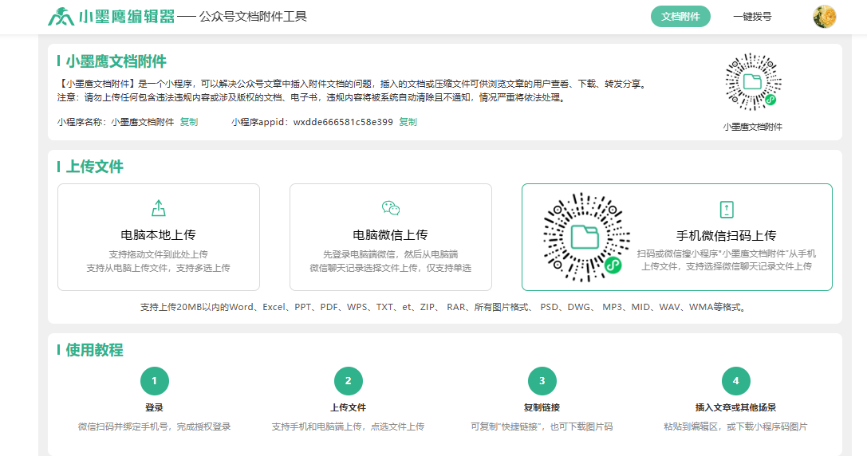Click the text 粘贴到编辑区，或下载小程序码图片
The height and width of the screenshot is (456, 867).
(736, 427)
